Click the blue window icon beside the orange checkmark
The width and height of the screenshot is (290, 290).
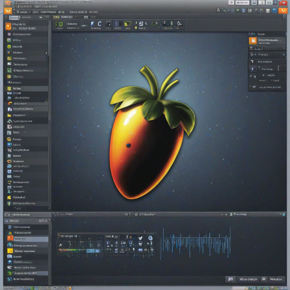[274, 11]
